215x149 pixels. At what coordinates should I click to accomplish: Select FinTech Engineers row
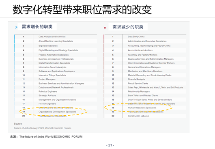[x=56, y=104]
